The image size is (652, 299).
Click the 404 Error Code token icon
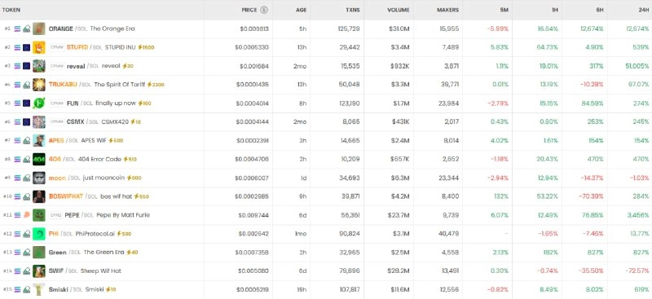39,159
